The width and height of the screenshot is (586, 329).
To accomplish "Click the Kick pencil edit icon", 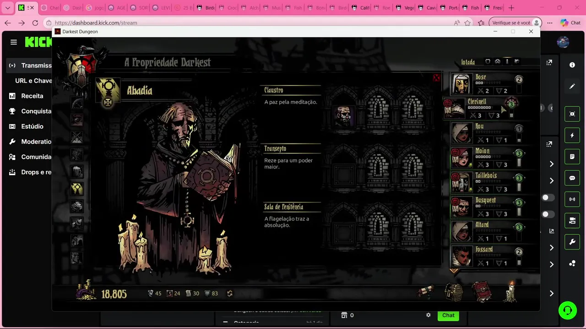I will point(572,86).
